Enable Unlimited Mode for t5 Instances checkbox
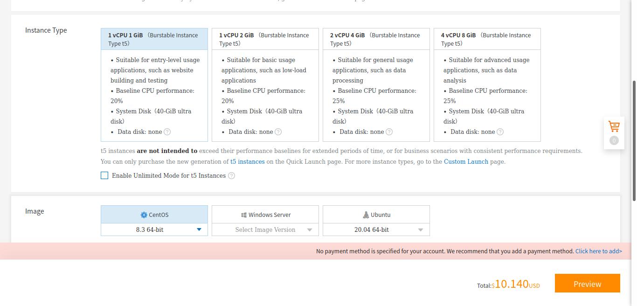637x306 pixels. (104, 175)
